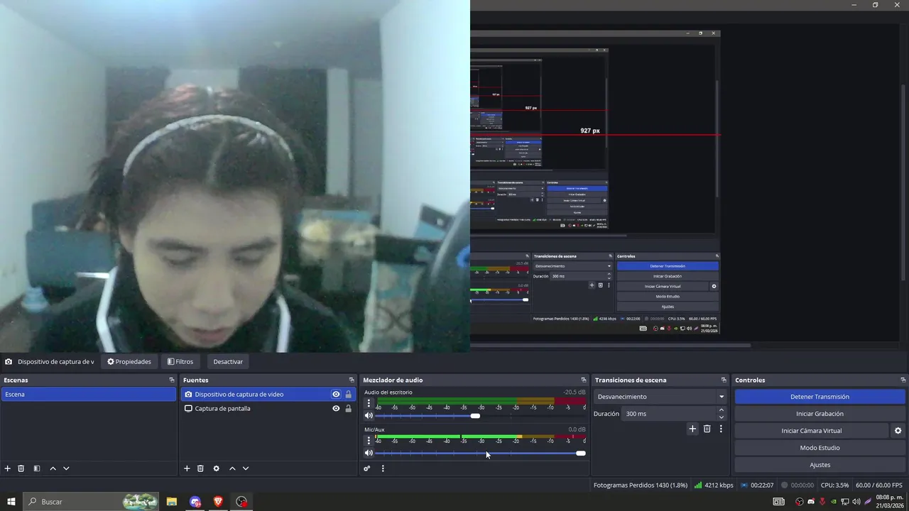Select Escena in scenes list
This screenshot has width=909, height=511.
click(x=89, y=395)
